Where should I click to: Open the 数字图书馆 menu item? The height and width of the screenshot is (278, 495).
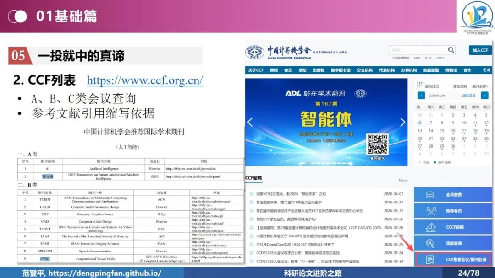341,70
